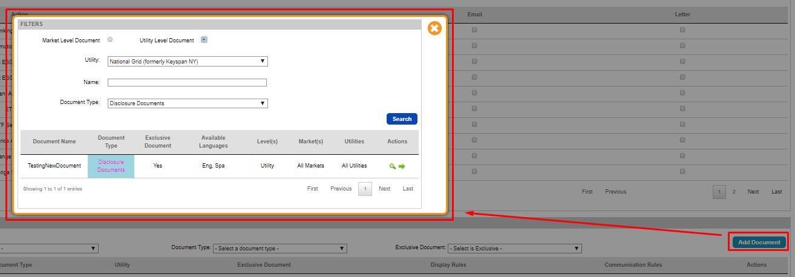This screenshot has width=795, height=277.
Task: Select the Market Level Document radio button
Action: pyautogui.click(x=110, y=40)
